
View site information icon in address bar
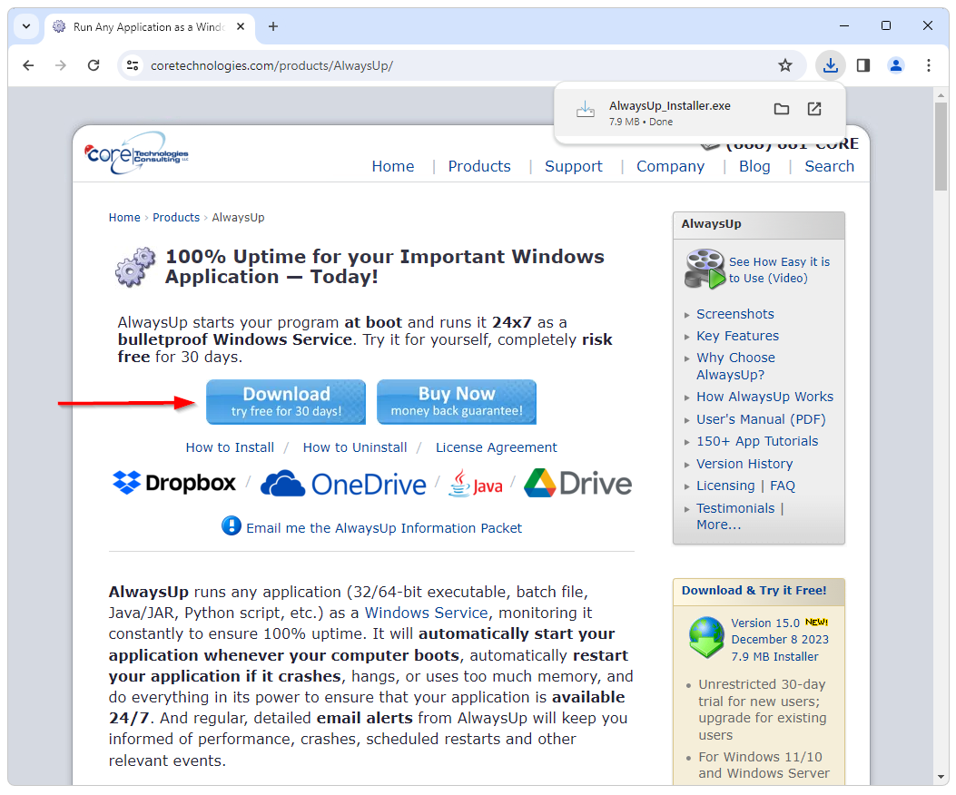click(133, 65)
